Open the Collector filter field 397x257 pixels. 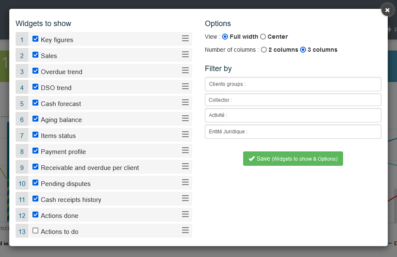[293, 100]
